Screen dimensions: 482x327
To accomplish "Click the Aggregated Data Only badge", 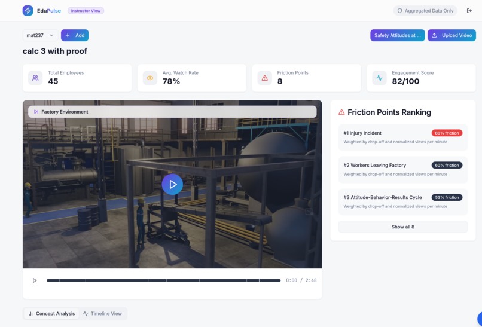I will [425, 11].
